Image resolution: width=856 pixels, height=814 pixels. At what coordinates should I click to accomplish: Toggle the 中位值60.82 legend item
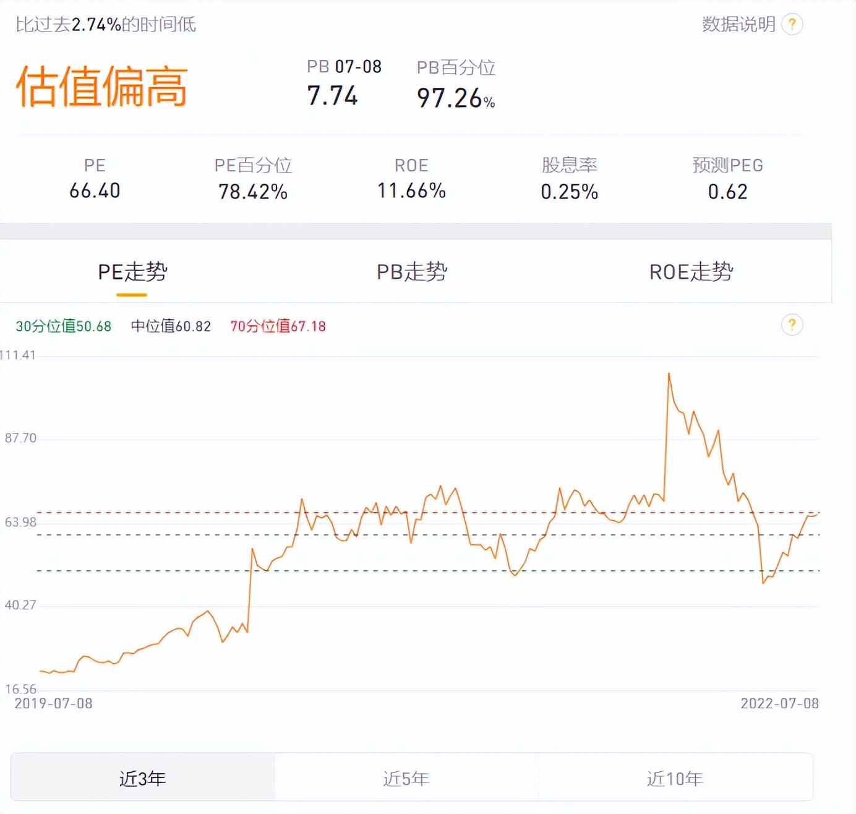171,326
